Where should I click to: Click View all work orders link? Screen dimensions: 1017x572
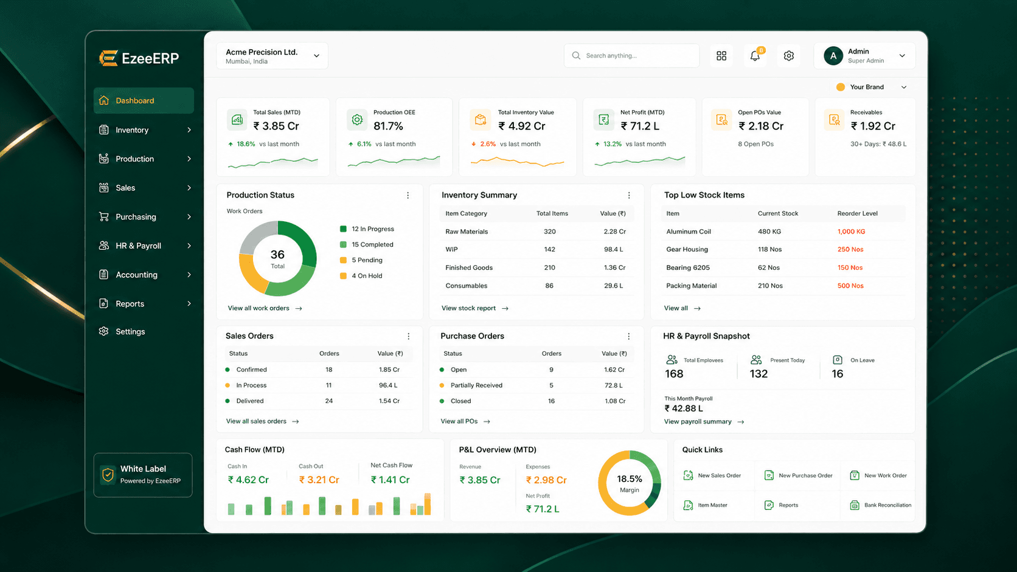click(265, 308)
